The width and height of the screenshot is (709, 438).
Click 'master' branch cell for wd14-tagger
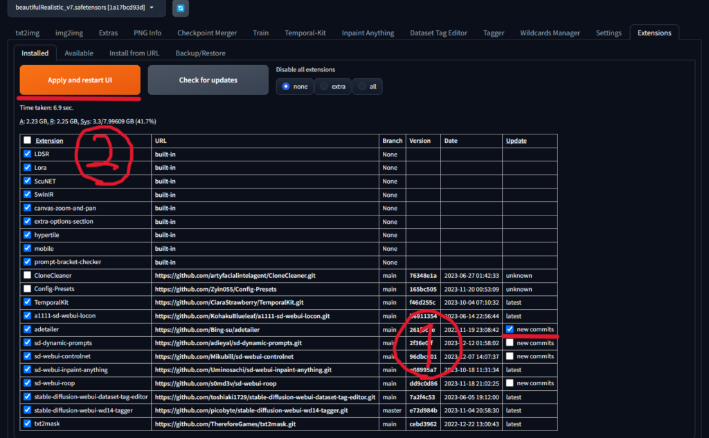[392, 410]
